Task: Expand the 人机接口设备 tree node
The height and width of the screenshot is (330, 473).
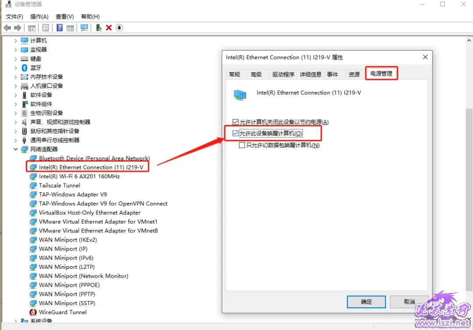Action: click(16, 86)
